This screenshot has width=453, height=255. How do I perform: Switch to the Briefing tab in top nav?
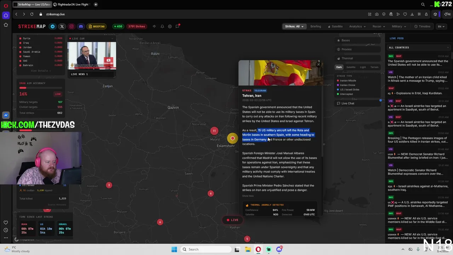pyautogui.click(x=316, y=27)
